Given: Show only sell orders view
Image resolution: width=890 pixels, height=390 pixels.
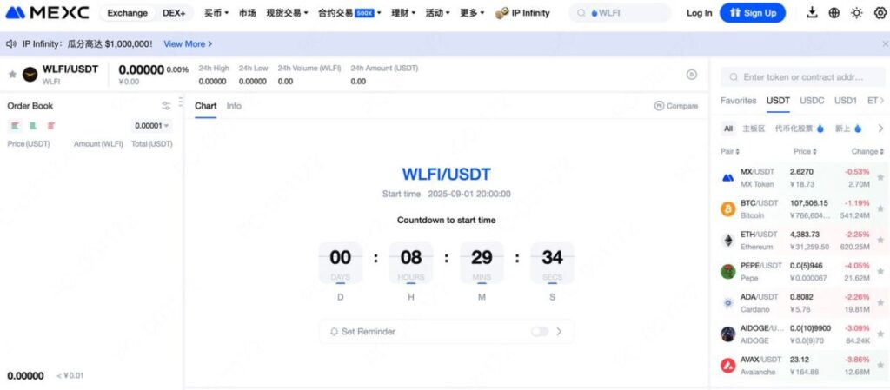Looking at the screenshot, I should [x=51, y=126].
